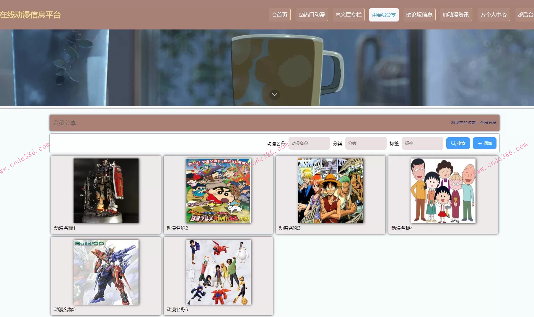
Task: Click the 标签 tag input field
Action: point(422,143)
